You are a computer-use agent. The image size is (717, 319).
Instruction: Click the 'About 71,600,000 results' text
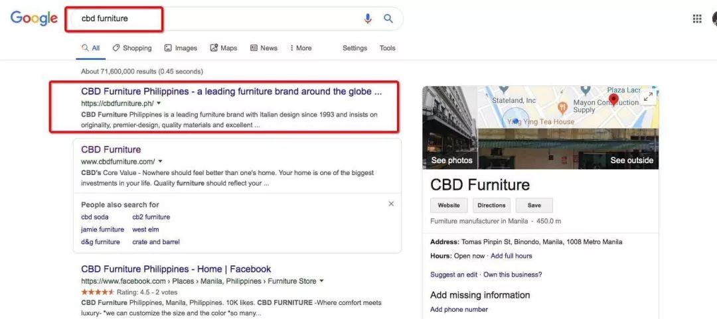(x=142, y=72)
